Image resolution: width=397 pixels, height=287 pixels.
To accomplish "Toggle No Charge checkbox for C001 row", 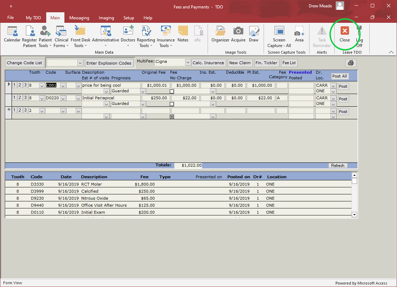I will click(x=172, y=91).
